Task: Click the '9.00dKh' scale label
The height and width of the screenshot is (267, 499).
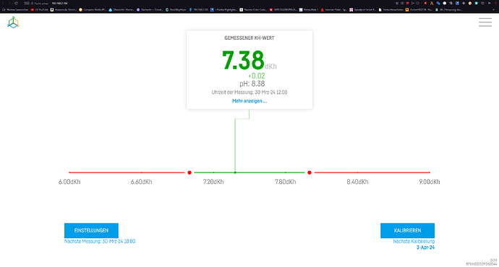Action: click(430, 182)
